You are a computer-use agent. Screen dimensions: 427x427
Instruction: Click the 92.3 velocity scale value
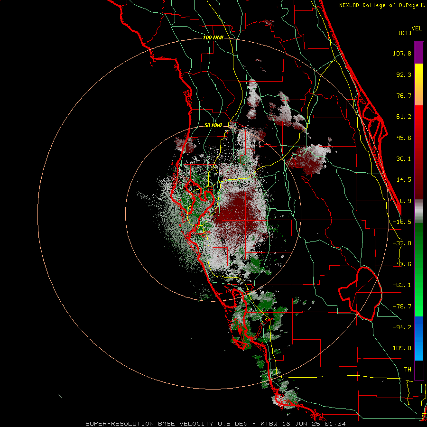click(x=404, y=74)
